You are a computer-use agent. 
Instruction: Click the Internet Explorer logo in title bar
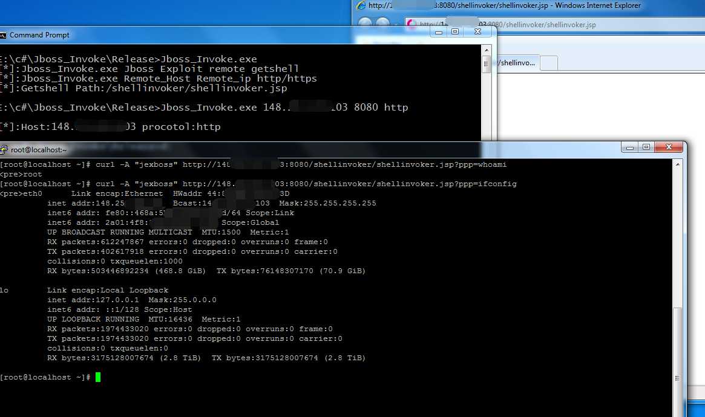pos(361,5)
